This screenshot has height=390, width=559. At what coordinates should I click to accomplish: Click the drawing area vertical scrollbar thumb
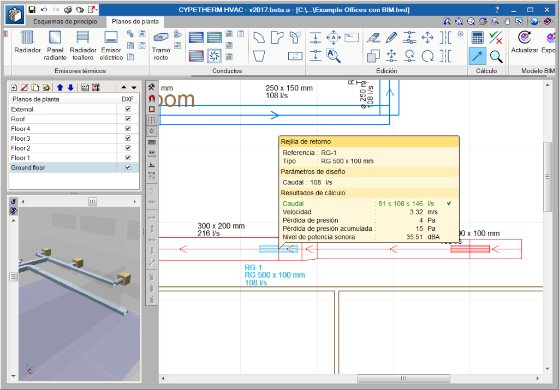click(x=547, y=177)
